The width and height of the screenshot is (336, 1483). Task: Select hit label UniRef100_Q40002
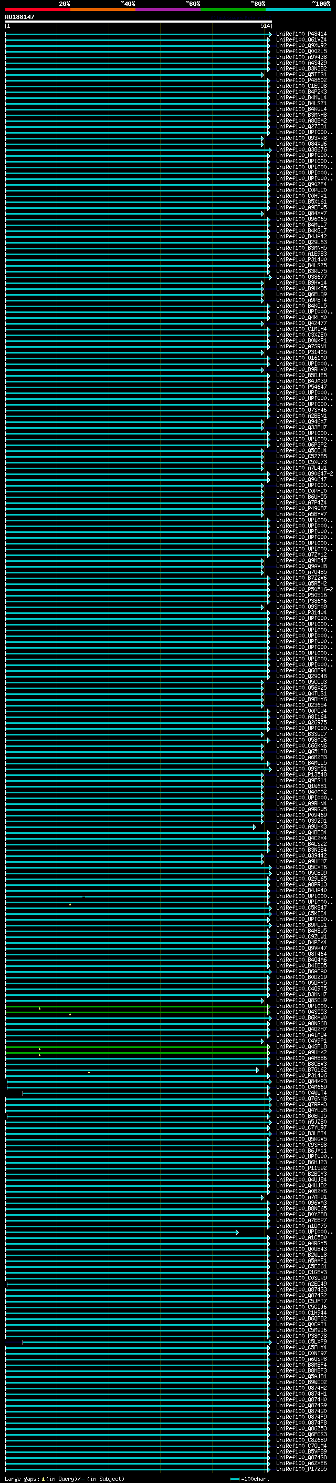pyautogui.click(x=301, y=792)
